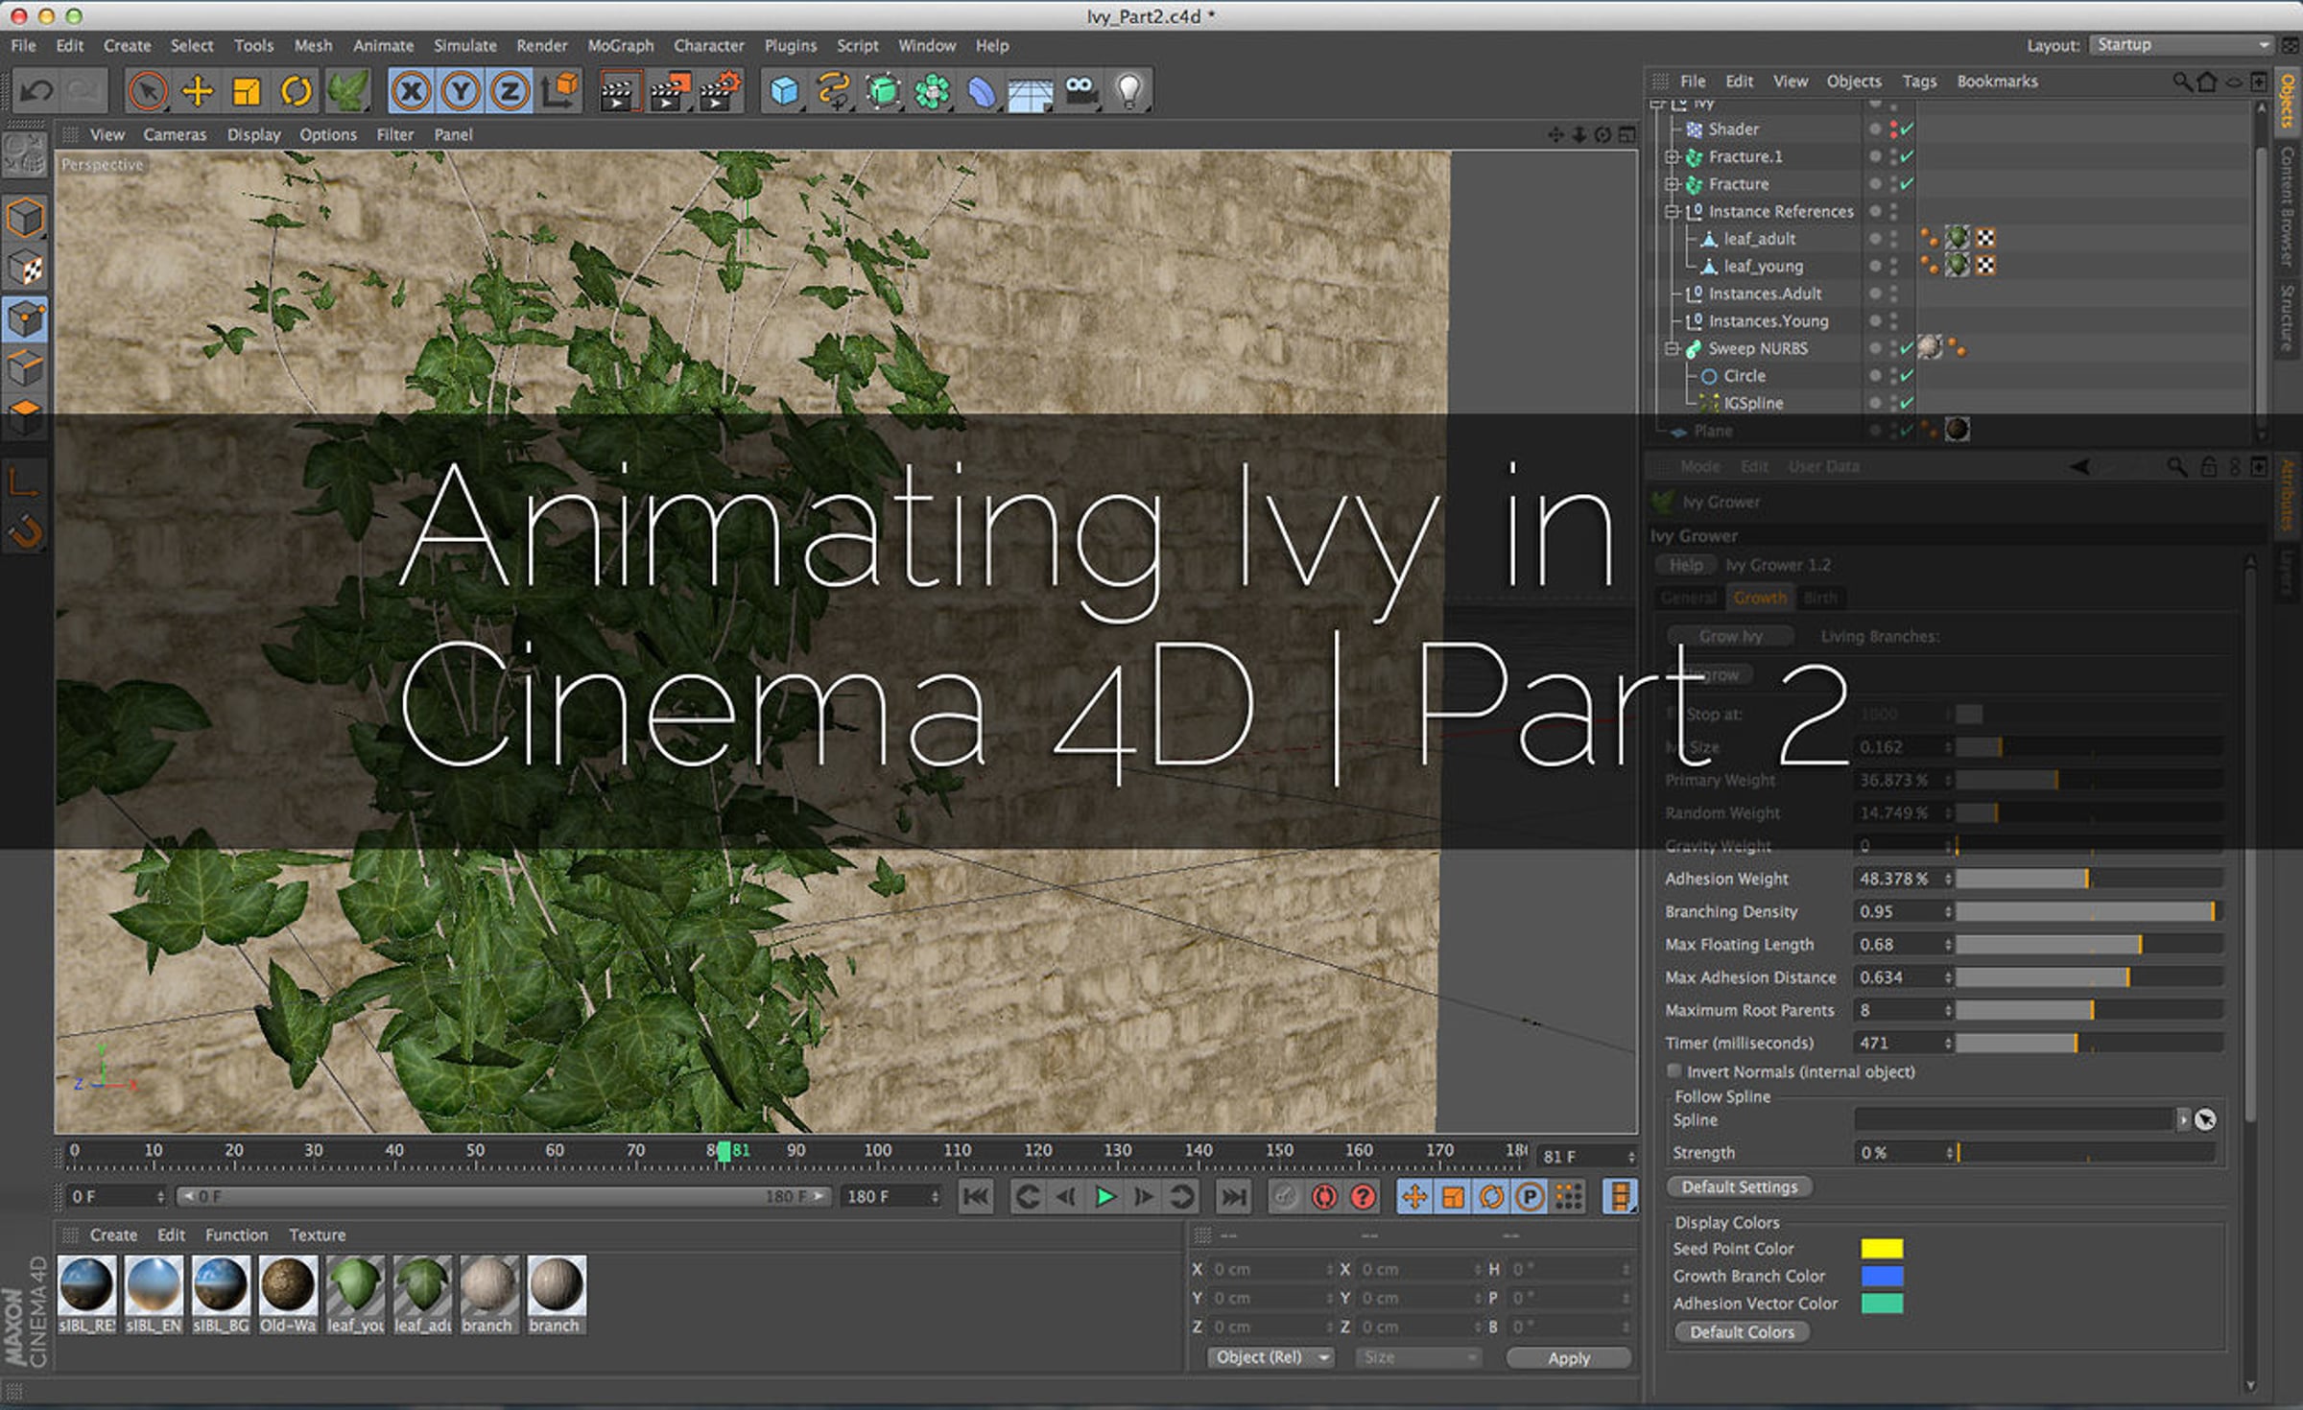
Task: Select the Ivy Grower leaf tool icon
Action: tap(348, 89)
